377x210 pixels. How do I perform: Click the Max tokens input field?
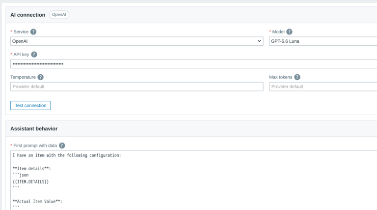click(x=323, y=87)
